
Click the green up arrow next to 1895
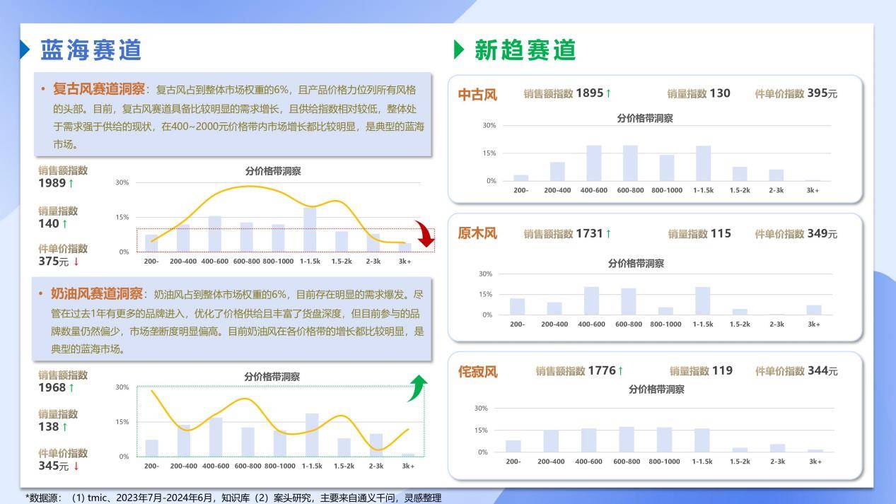point(608,93)
